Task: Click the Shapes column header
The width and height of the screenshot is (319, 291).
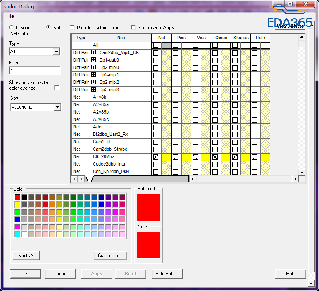Action: (241, 38)
